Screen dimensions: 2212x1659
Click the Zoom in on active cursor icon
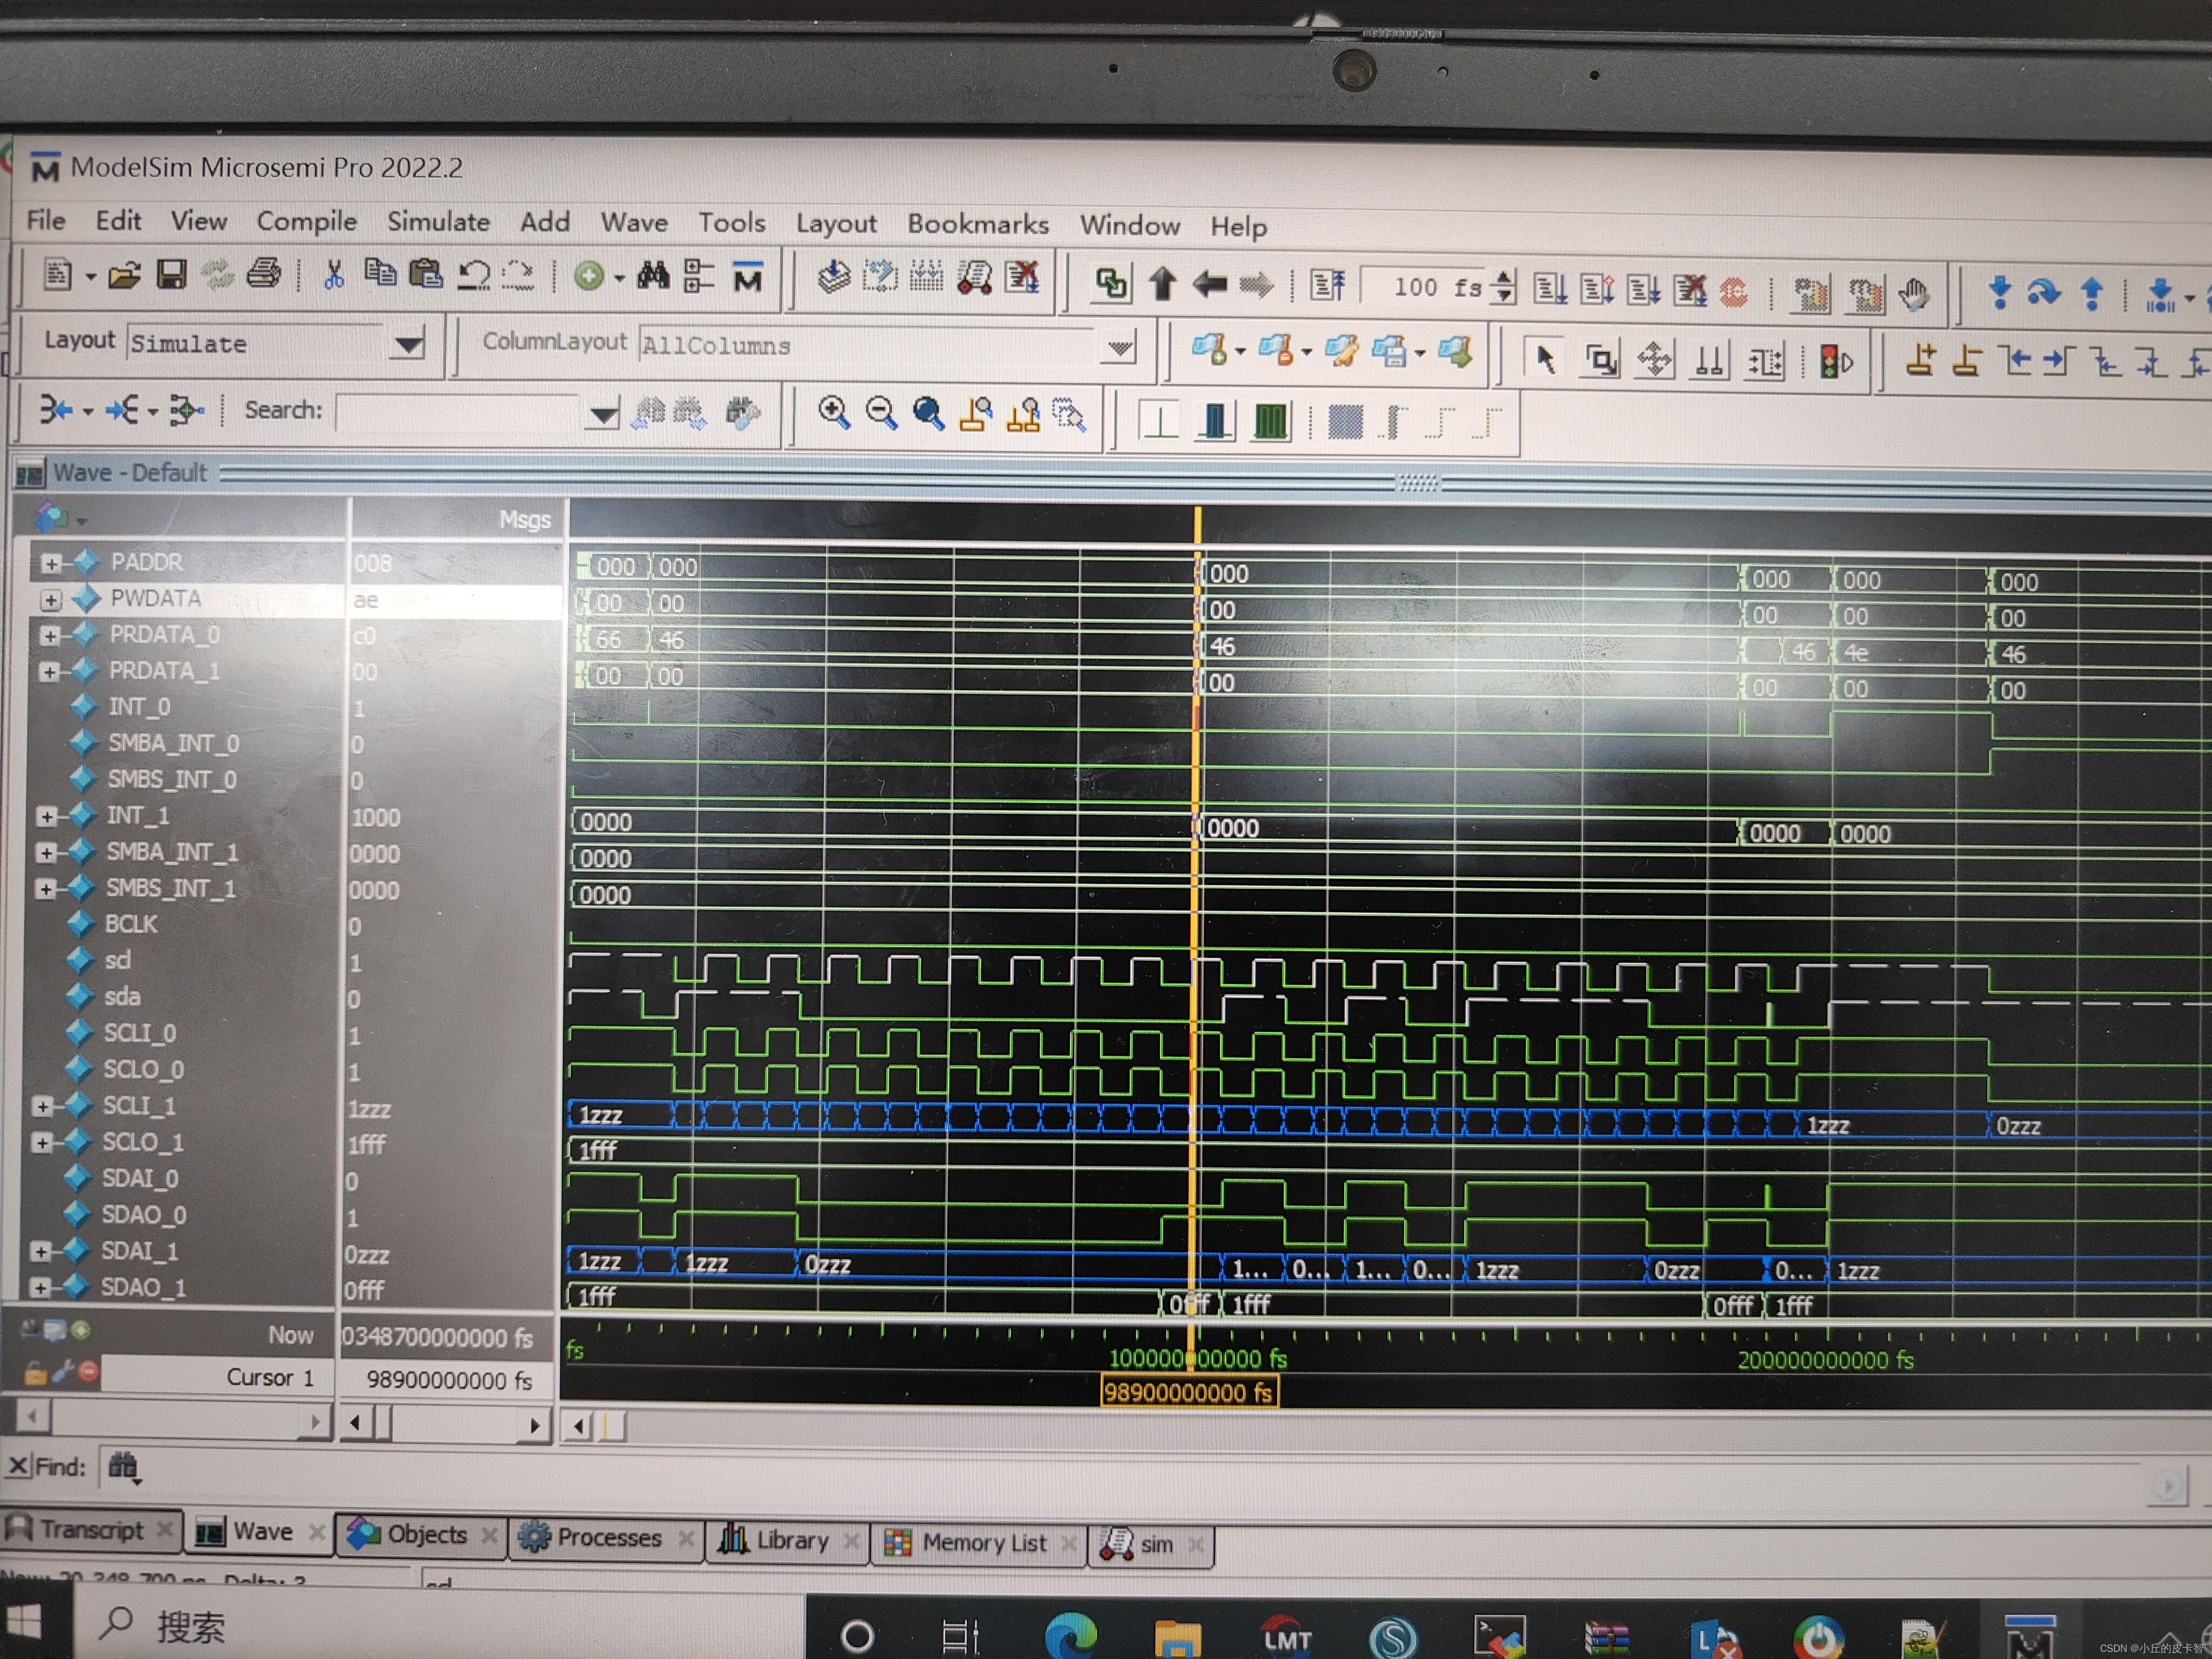976,414
